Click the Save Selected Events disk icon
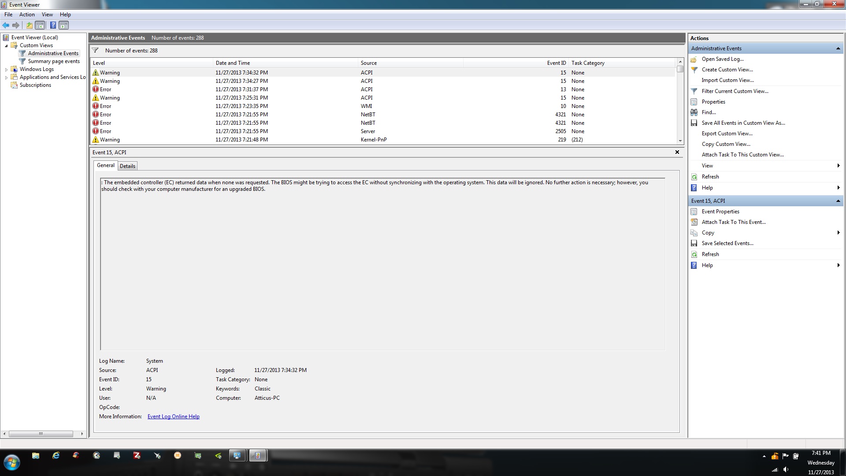The width and height of the screenshot is (846, 476). coord(694,243)
